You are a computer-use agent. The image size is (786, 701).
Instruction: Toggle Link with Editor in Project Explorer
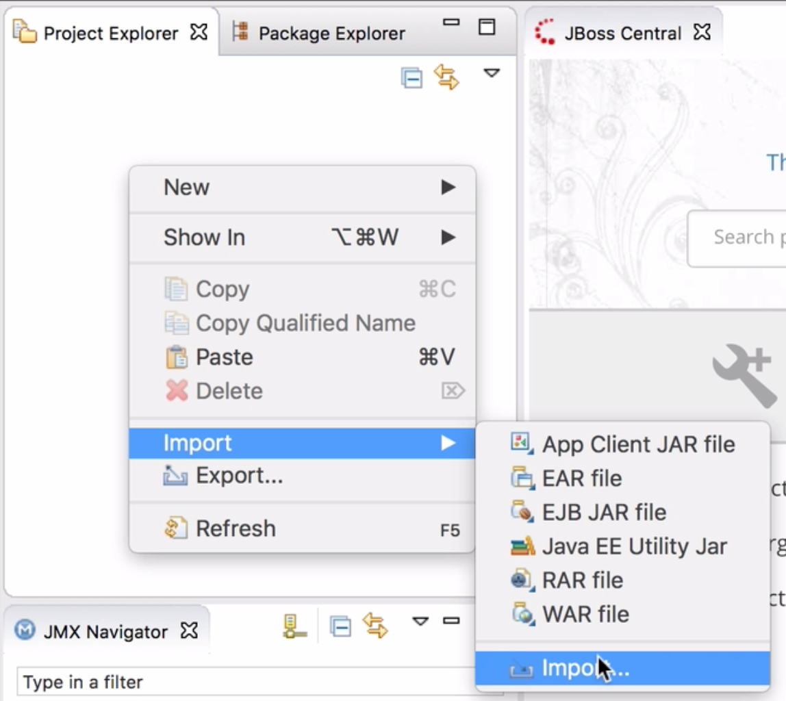[446, 77]
